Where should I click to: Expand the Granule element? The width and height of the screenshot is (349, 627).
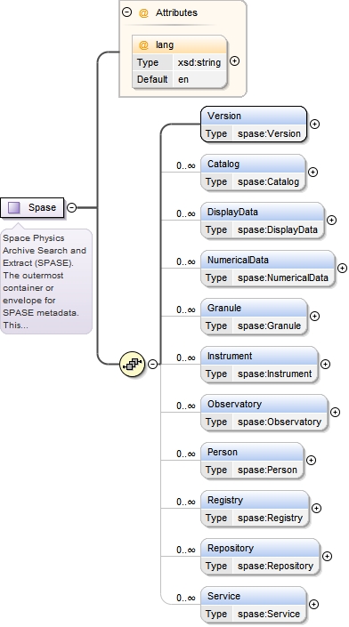click(315, 317)
